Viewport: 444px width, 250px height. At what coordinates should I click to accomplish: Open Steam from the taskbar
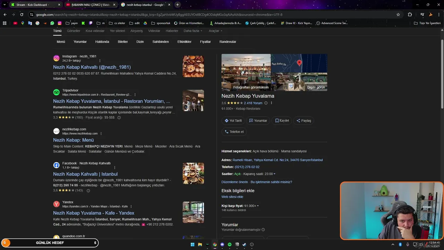click(245, 244)
